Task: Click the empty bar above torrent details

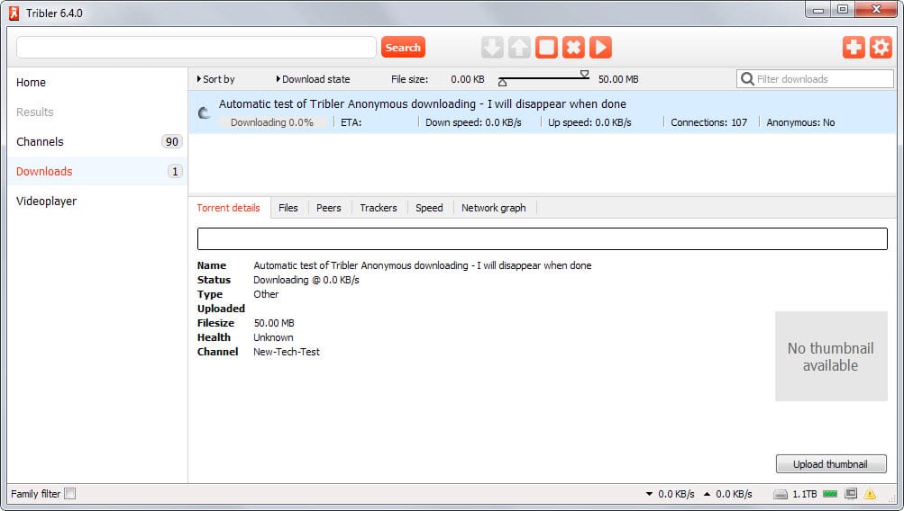Action: click(x=542, y=238)
